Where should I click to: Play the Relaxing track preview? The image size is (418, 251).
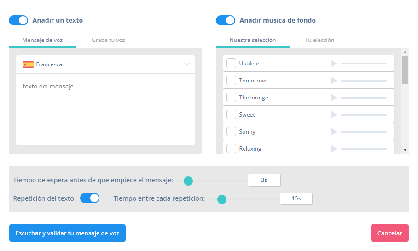click(334, 149)
